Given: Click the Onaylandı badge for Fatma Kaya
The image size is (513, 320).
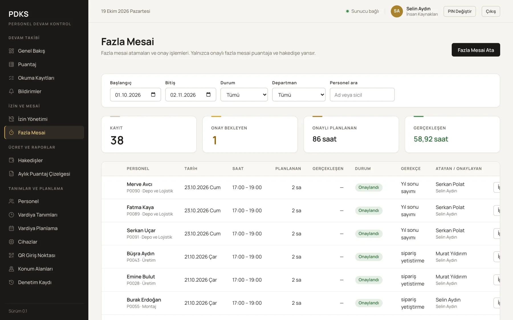Looking at the screenshot, I should [369, 210].
